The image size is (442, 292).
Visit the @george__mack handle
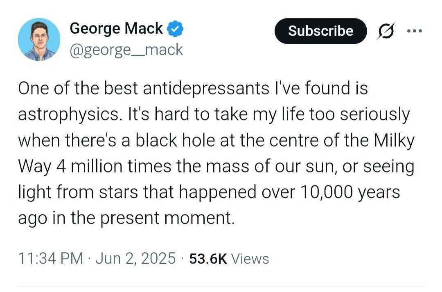pos(126,50)
